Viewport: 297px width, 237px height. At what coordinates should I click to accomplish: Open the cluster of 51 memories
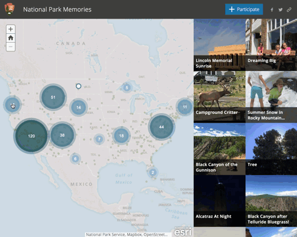pyautogui.click(x=53, y=97)
